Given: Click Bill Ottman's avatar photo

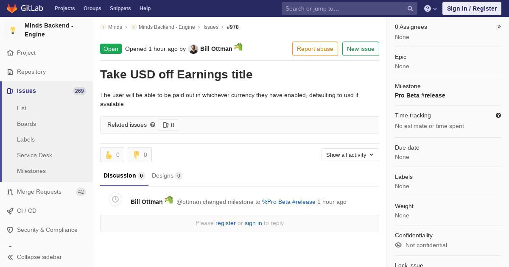Looking at the screenshot, I should point(193,49).
